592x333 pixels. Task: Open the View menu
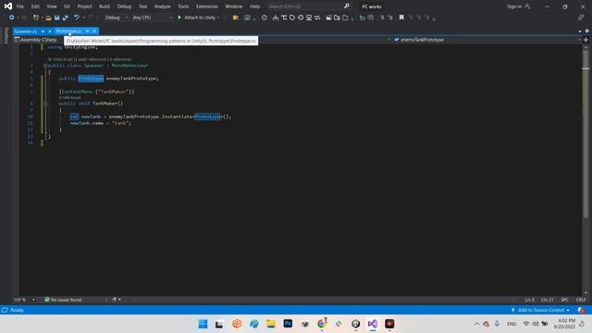52,6
